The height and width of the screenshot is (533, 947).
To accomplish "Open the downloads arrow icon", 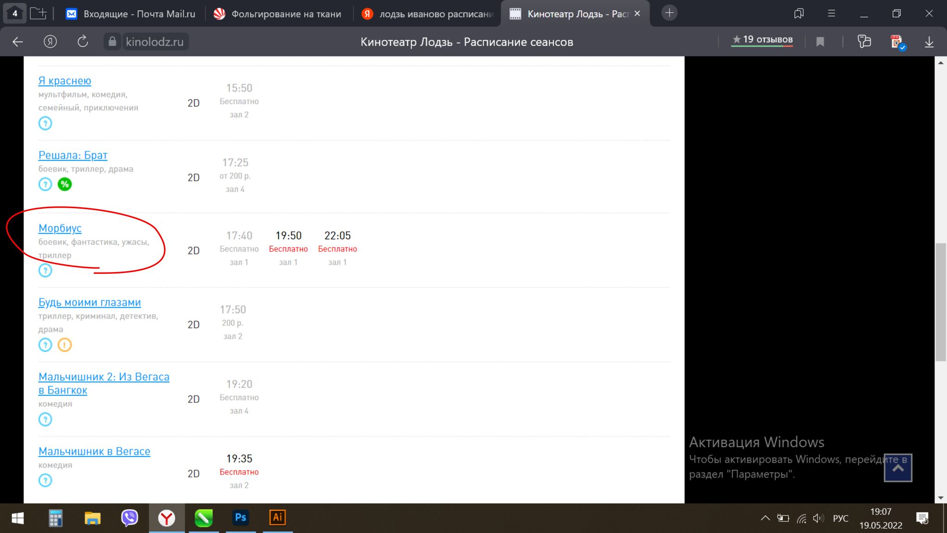I will [x=929, y=42].
